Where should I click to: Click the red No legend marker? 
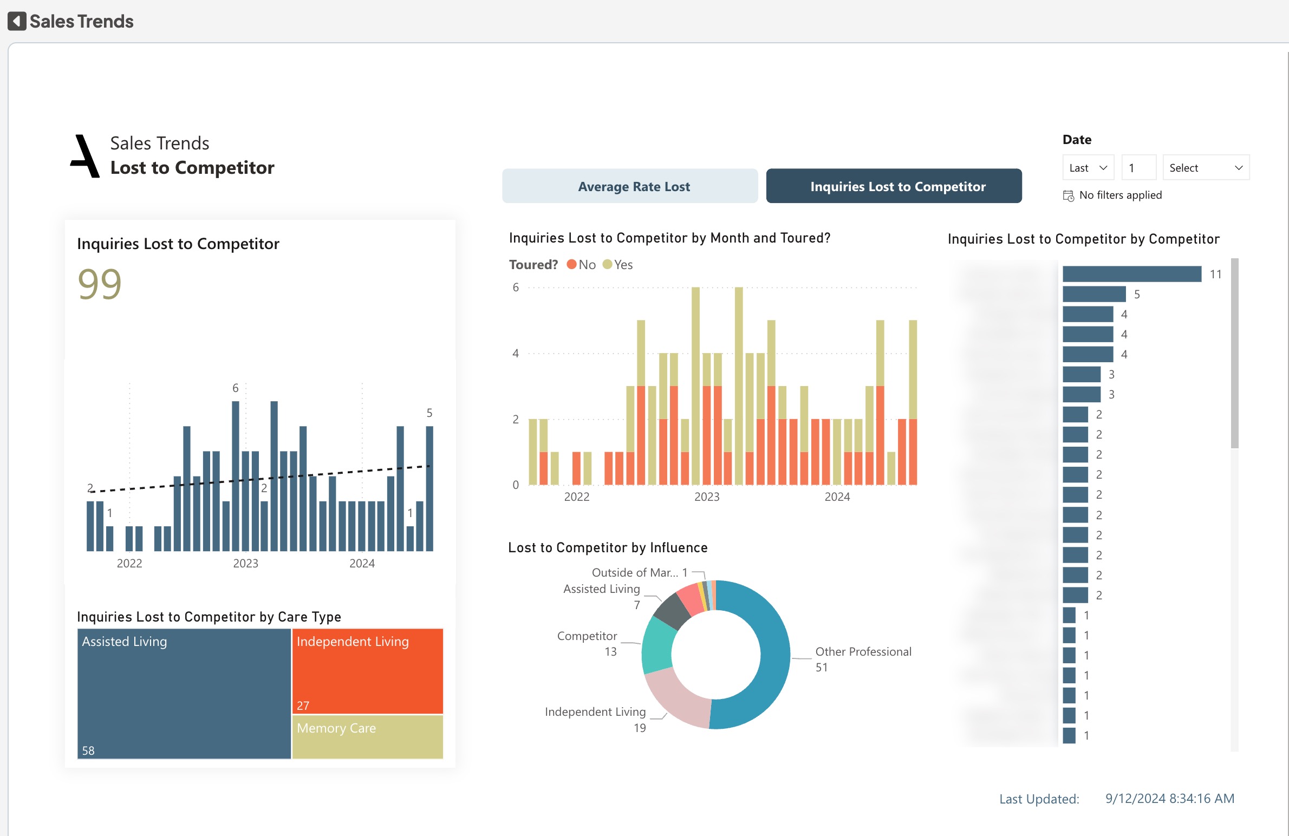[571, 264]
